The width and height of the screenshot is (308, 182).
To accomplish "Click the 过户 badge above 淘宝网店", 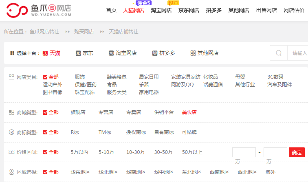I will pyautogui.click(x=173, y=3).
